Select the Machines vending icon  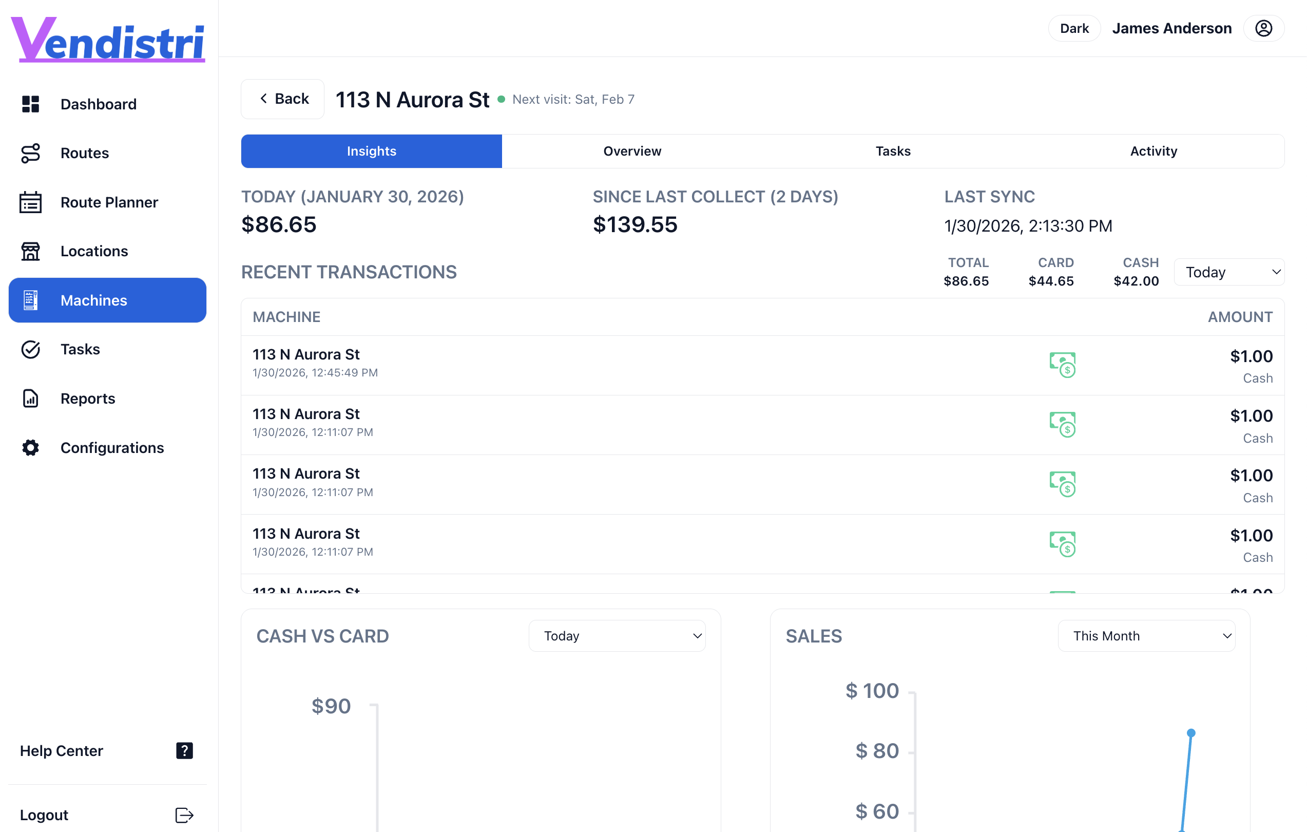coord(30,300)
